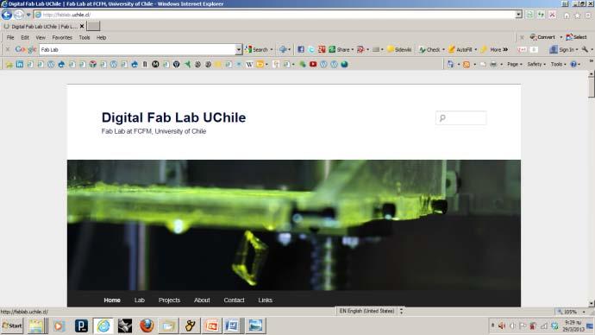This screenshot has width=595, height=335.
Task: Open the LinkedIn favorites bar bookmark
Action: pos(19,64)
